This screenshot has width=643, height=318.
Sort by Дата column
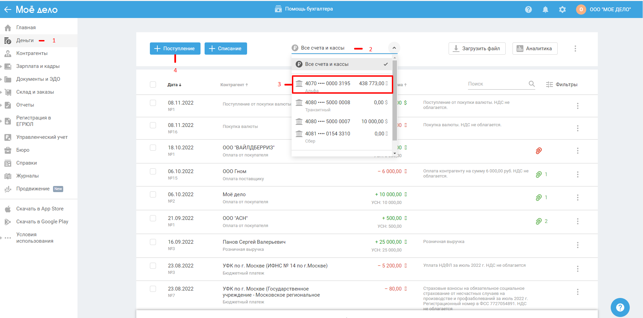coord(174,85)
